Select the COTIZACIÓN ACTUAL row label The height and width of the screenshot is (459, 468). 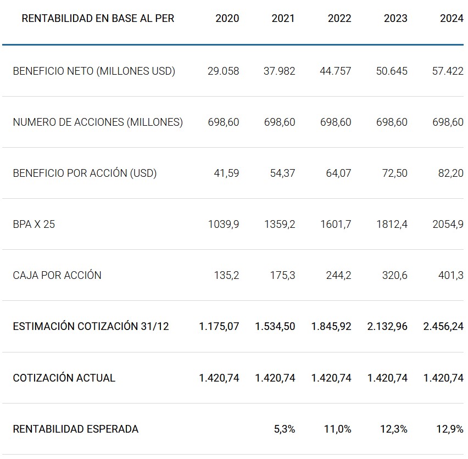pos(64,378)
